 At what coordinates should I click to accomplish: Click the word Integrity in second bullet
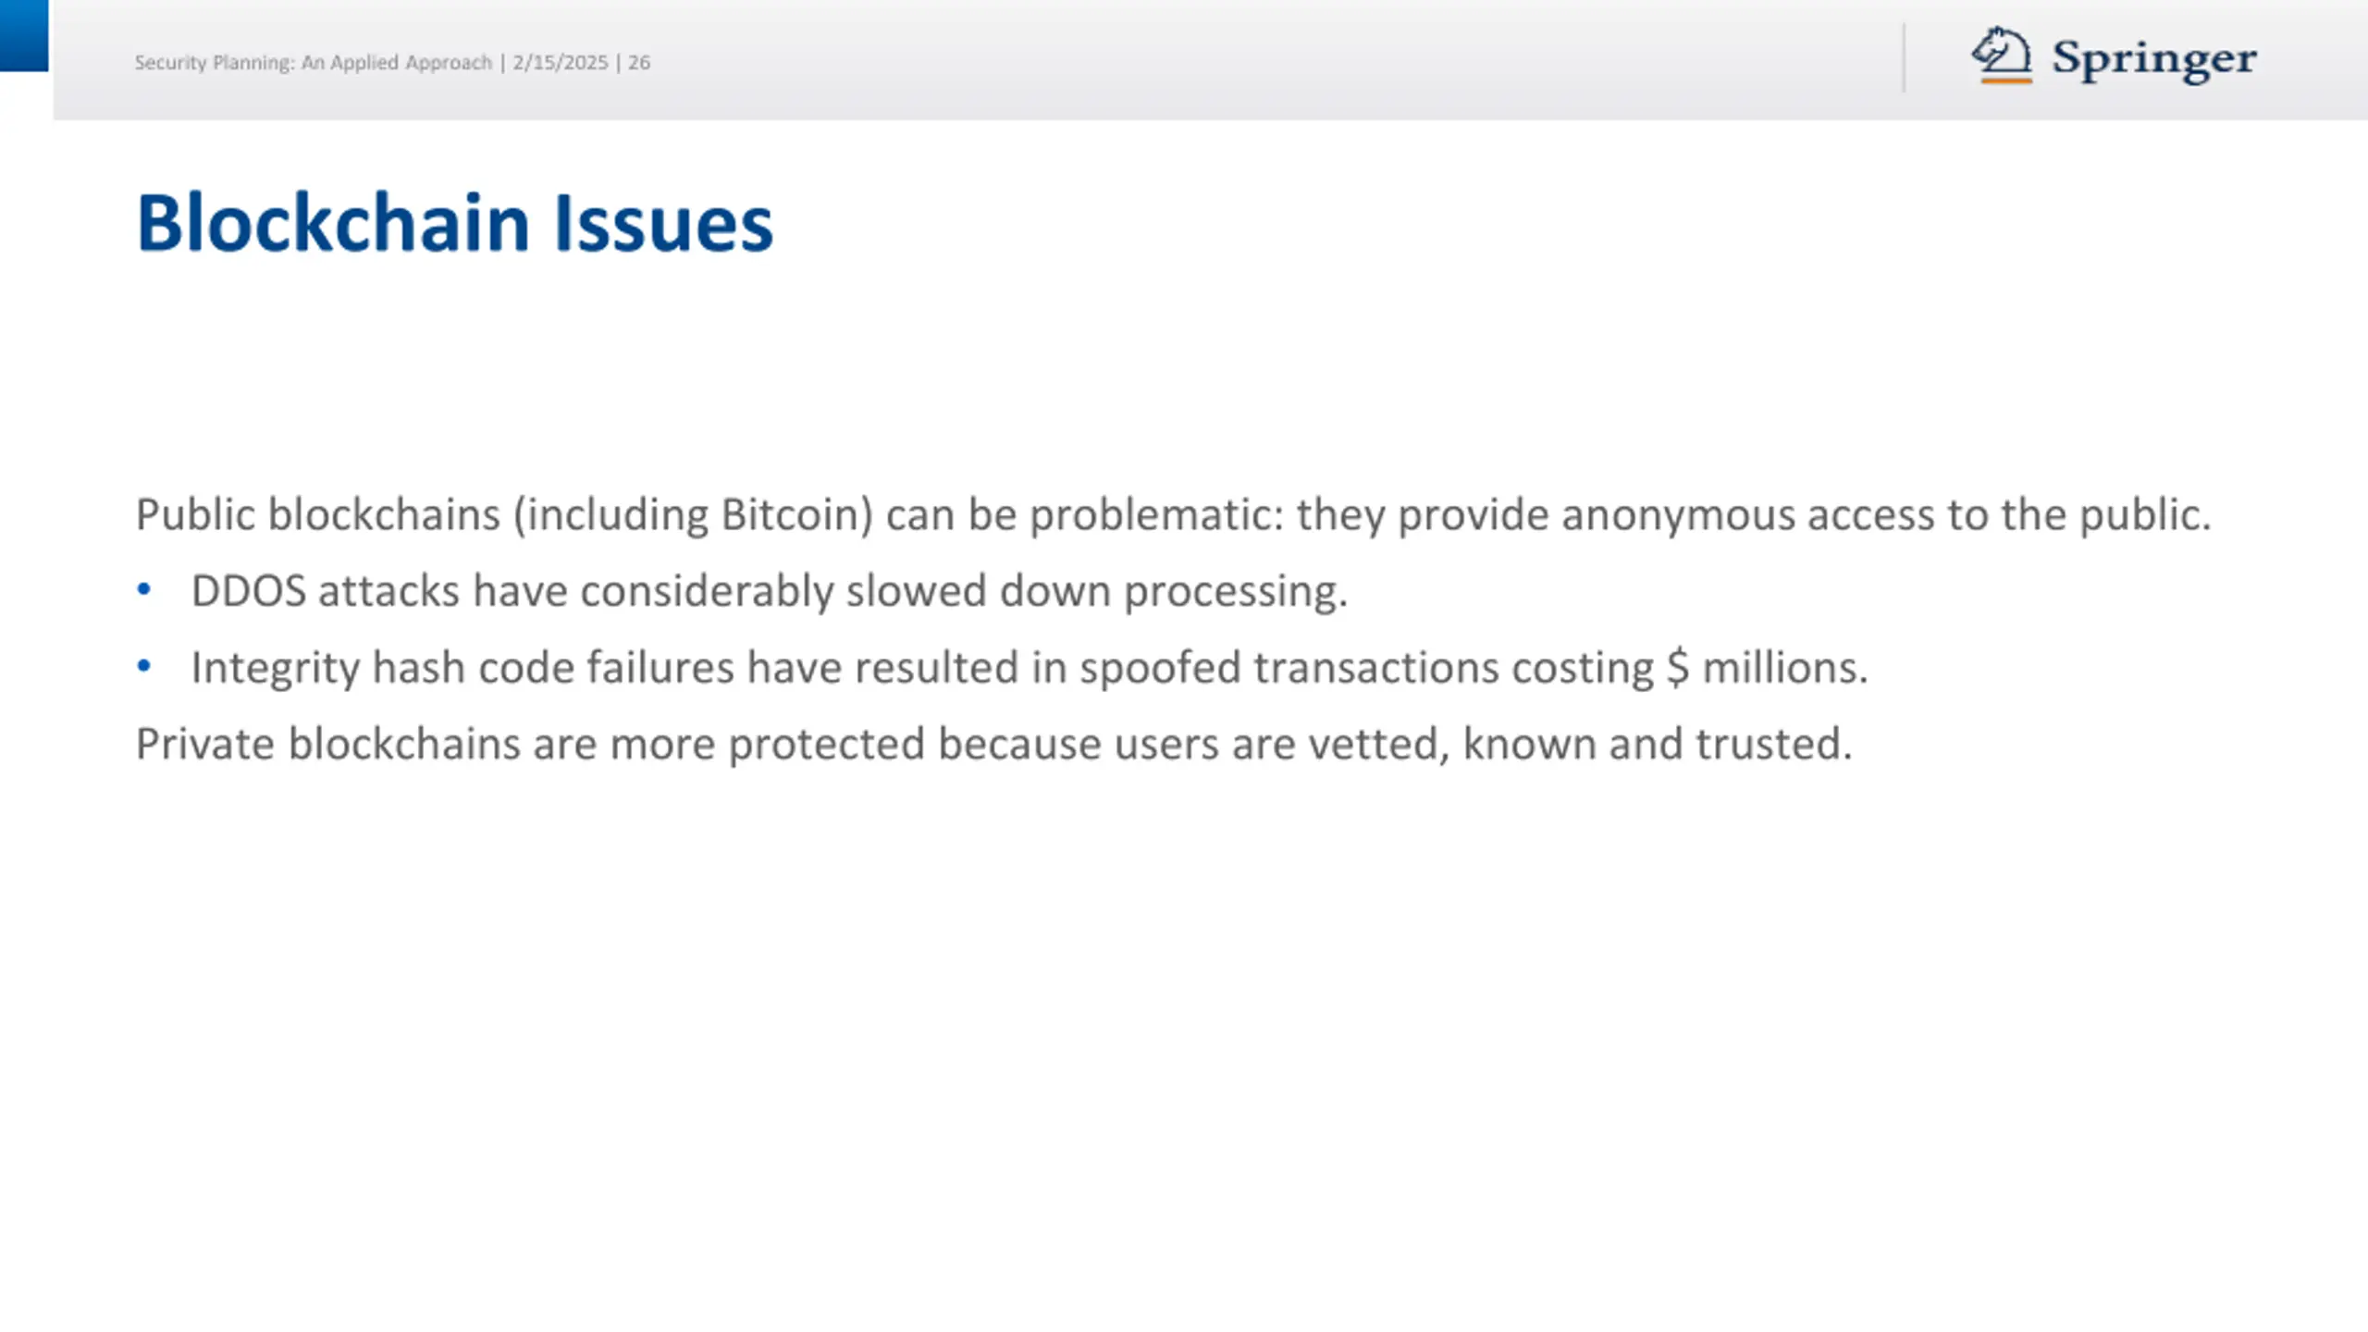(x=275, y=669)
